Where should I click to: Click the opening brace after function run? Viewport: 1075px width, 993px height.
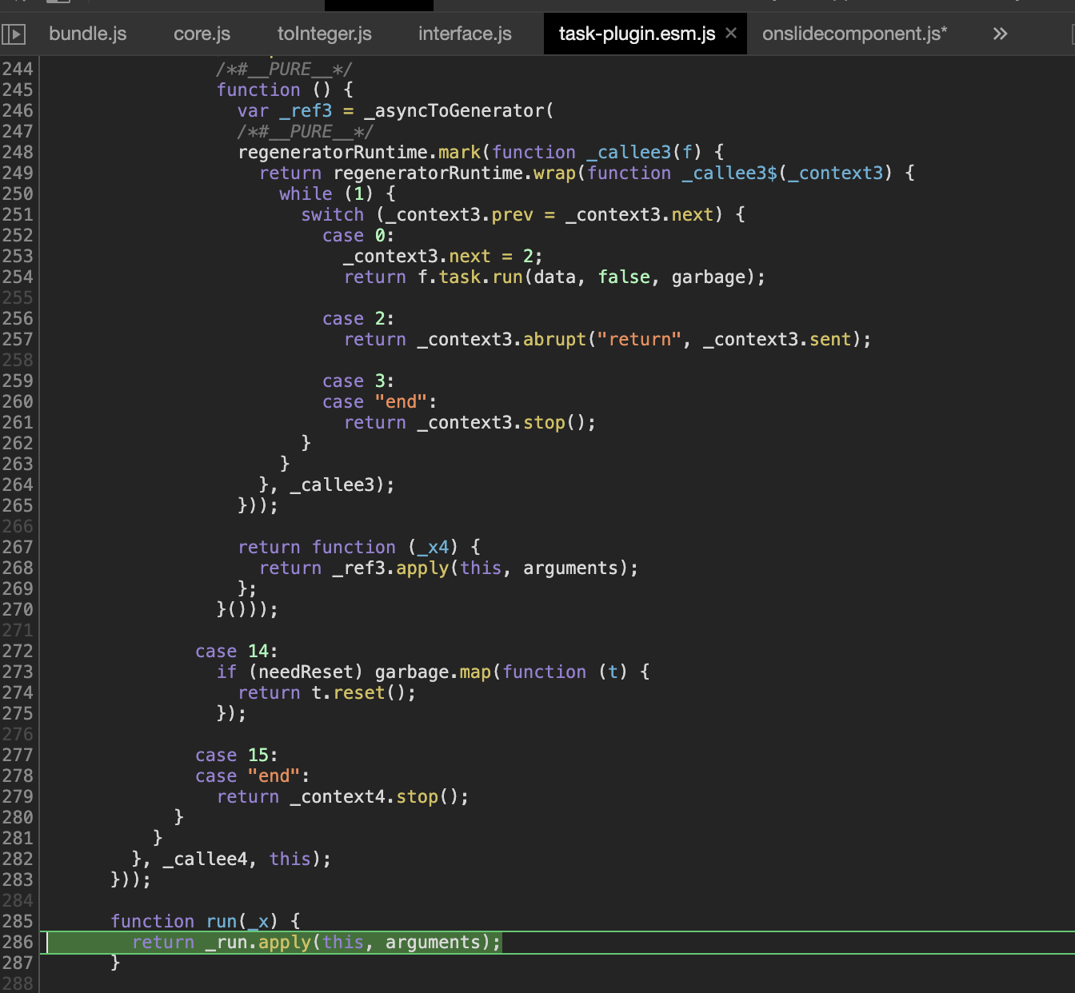tap(294, 921)
